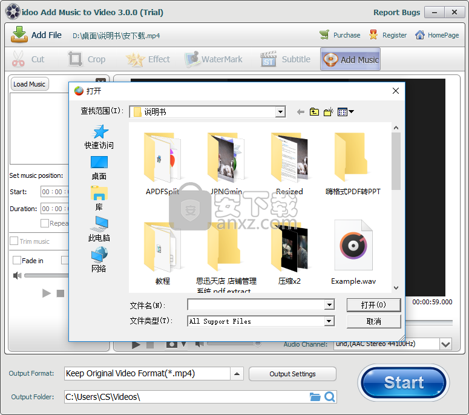Screen dimensions: 469x415
Task: Click in the 文件名 filename input field
Action: click(256, 305)
